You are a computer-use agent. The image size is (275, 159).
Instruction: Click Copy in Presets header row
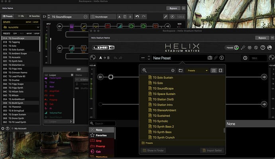click(x=15, y=33)
